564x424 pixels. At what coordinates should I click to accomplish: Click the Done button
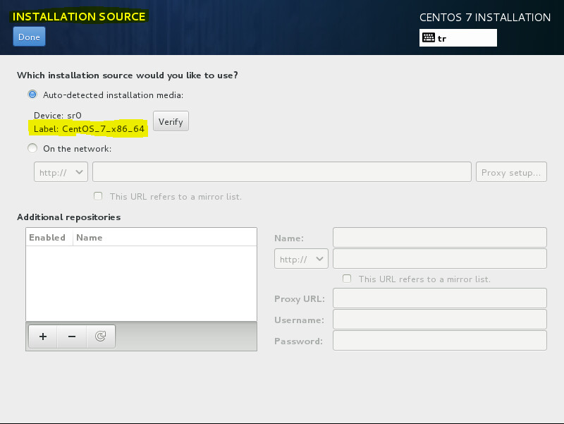29,37
